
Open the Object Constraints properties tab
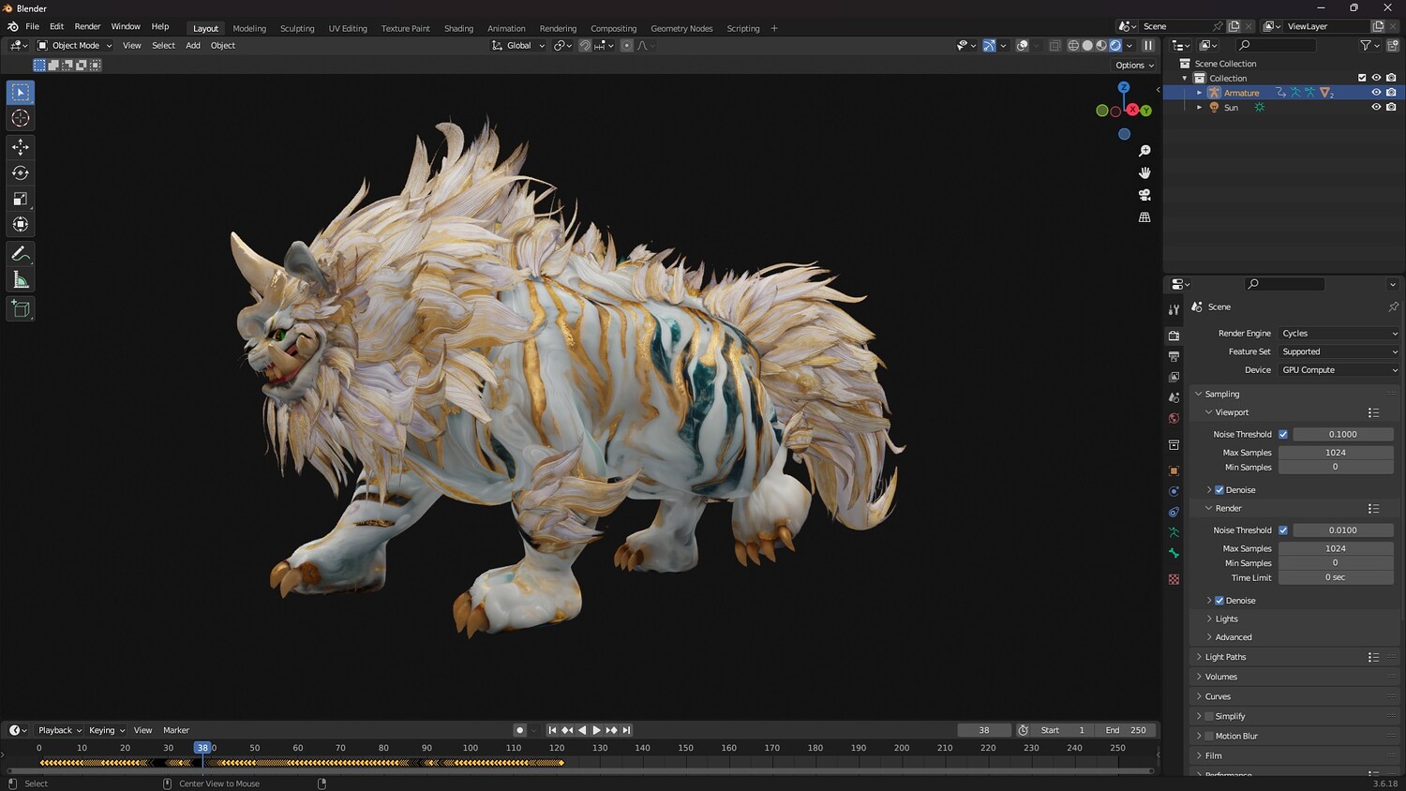[1174, 512]
